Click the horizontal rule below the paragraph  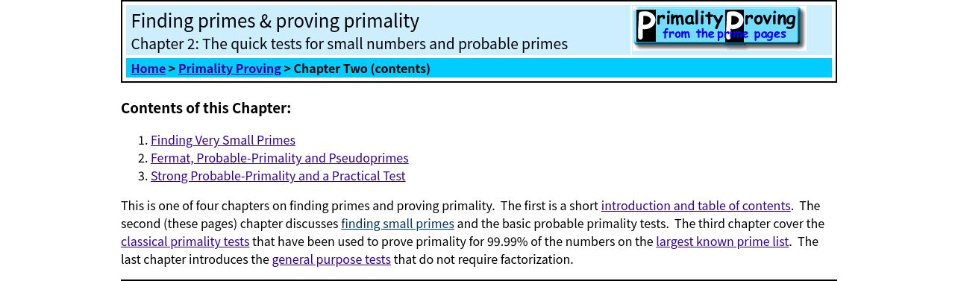point(479,280)
